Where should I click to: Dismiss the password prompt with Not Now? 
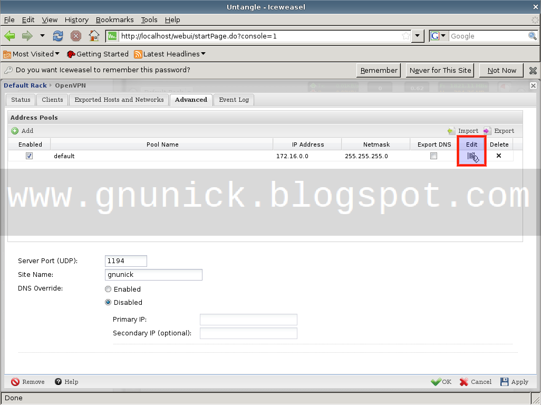[x=500, y=70]
